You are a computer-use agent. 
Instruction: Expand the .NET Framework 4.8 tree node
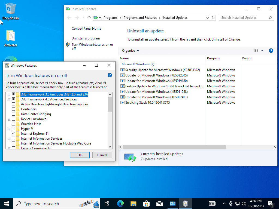click(x=9, y=100)
